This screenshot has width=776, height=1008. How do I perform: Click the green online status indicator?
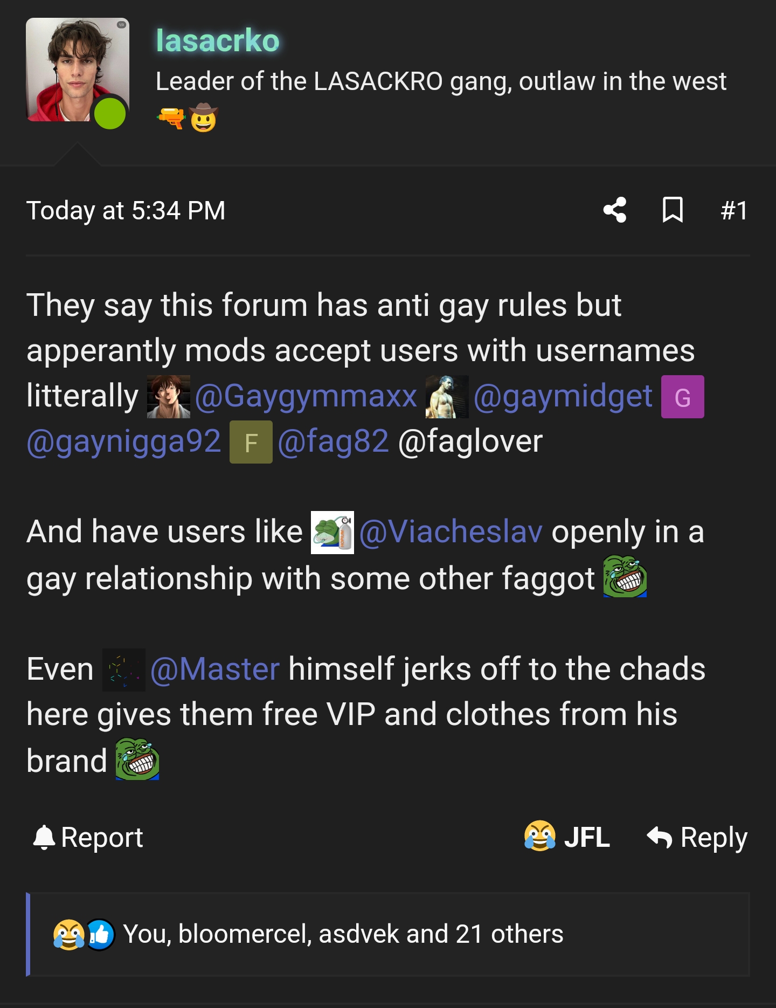[110, 114]
